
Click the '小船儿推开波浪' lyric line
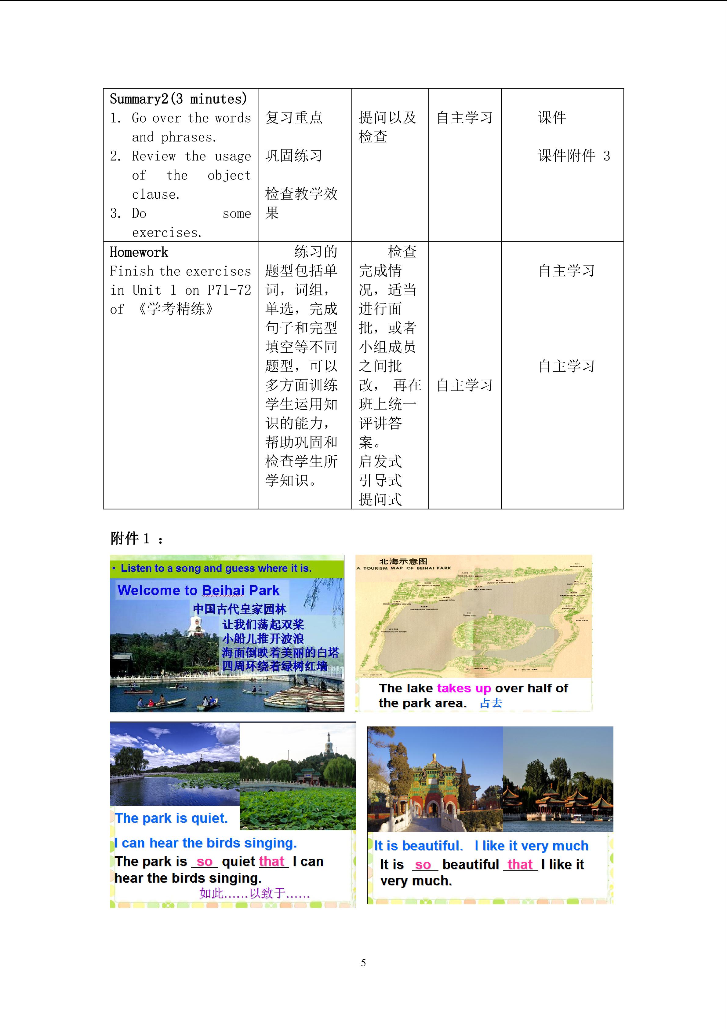pyautogui.click(x=263, y=639)
